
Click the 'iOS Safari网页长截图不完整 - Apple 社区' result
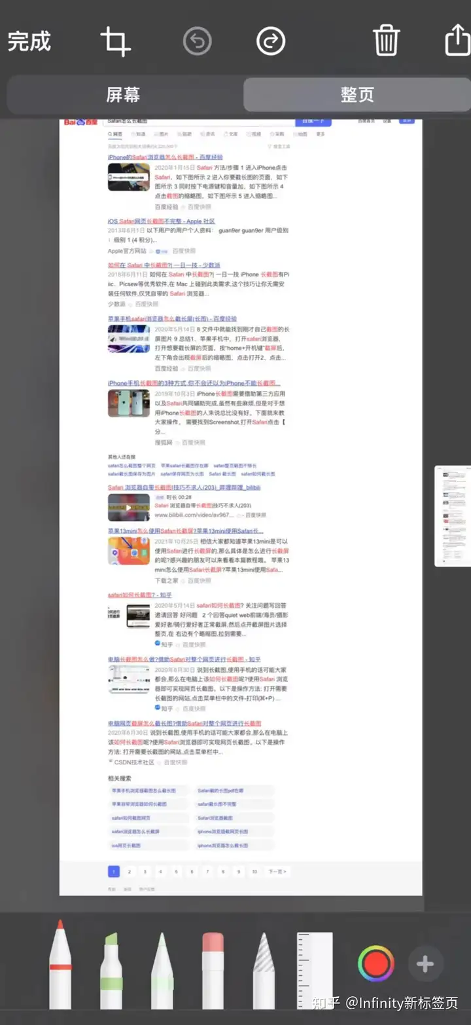162,221
